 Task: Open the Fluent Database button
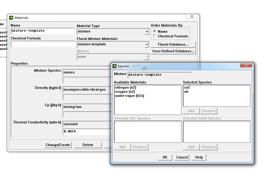point(173,44)
